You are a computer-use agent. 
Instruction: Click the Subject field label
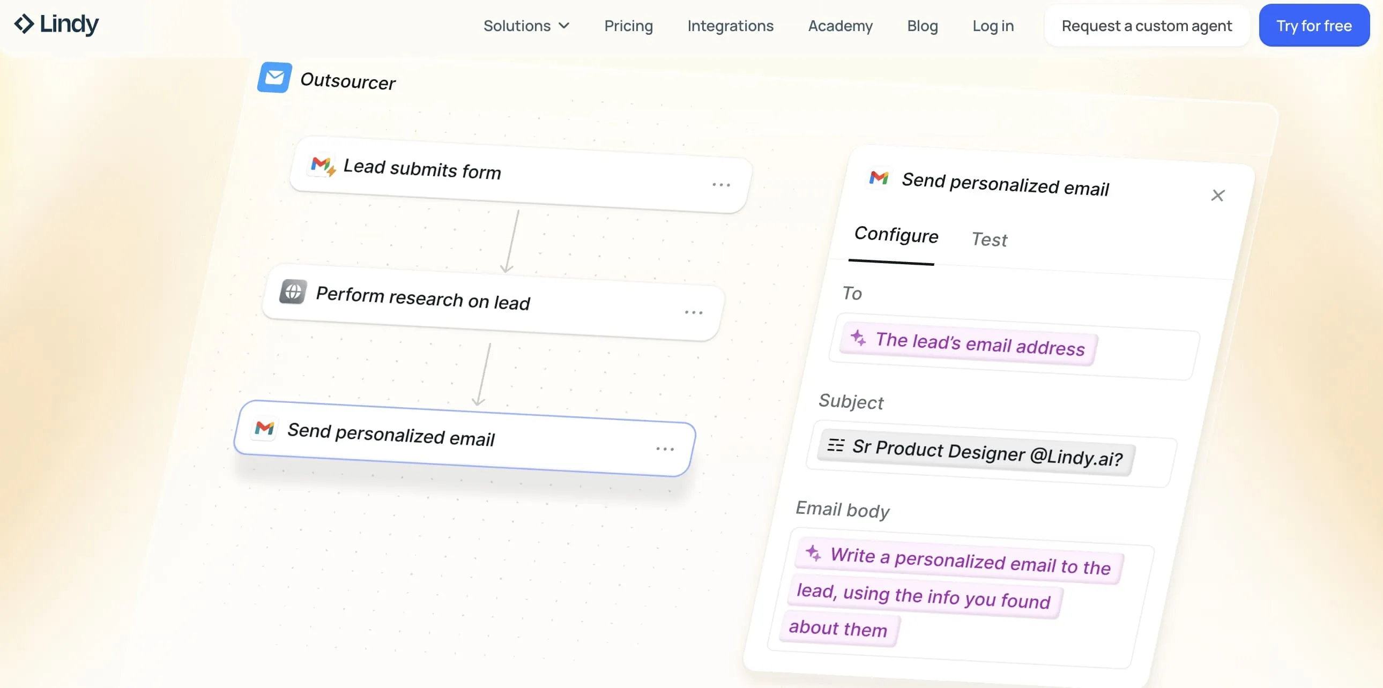pos(851,401)
